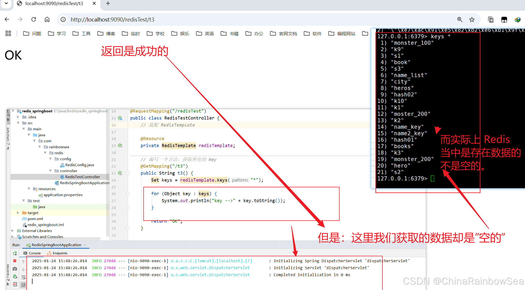Open the 编程网站 bookmark folder
The width and height of the screenshot is (525, 290).
pyautogui.click(x=342, y=34)
